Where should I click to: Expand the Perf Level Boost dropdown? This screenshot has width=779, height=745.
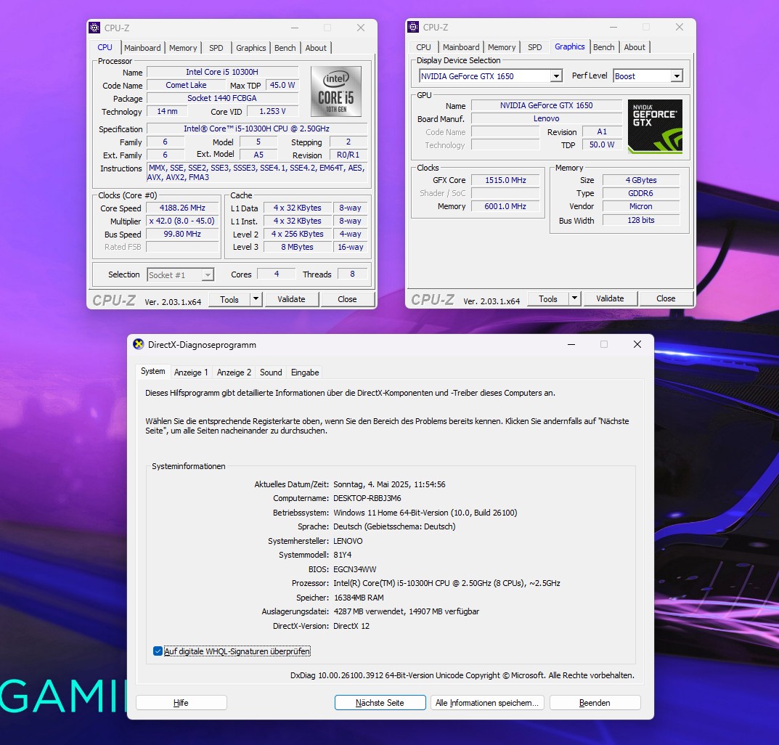coord(676,76)
